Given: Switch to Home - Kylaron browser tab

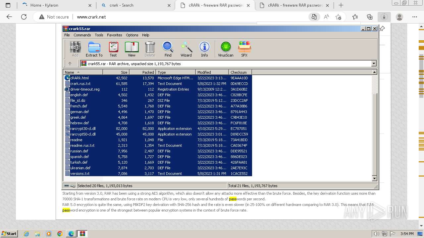Looking at the screenshot, I should click(57, 5).
